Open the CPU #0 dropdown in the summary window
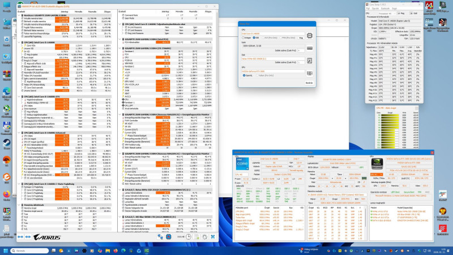 coord(242,175)
